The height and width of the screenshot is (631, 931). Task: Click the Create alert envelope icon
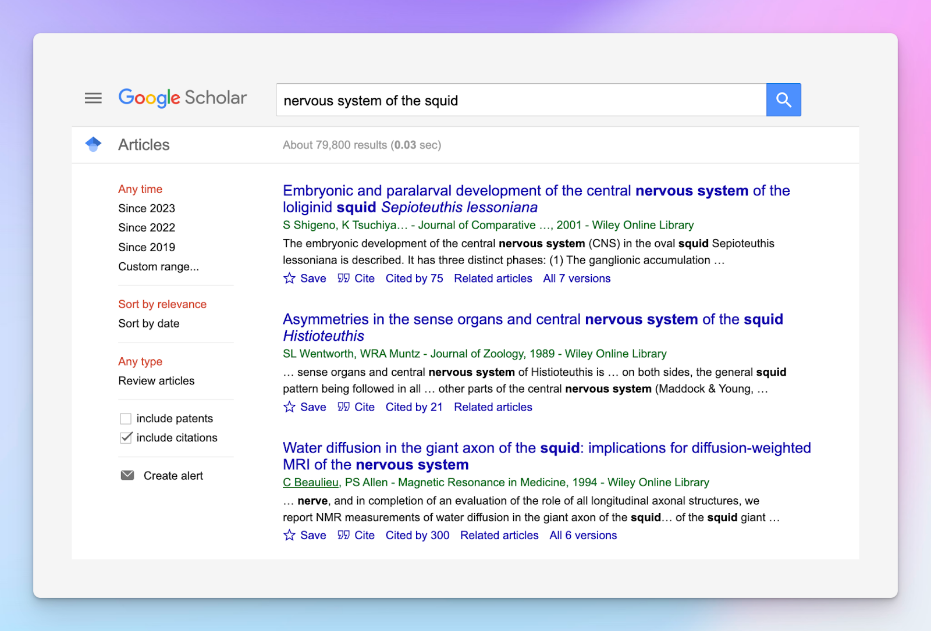coord(127,476)
